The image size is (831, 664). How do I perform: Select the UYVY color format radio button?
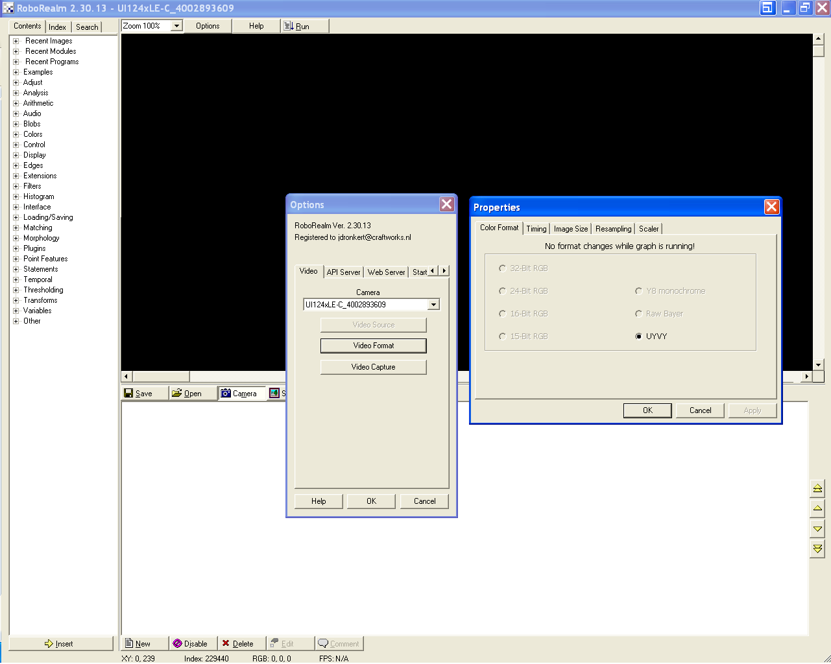click(x=639, y=337)
